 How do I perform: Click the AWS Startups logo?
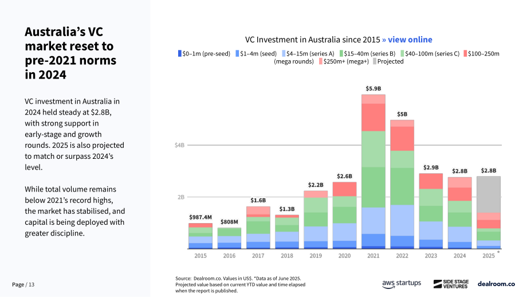(x=402, y=284)
